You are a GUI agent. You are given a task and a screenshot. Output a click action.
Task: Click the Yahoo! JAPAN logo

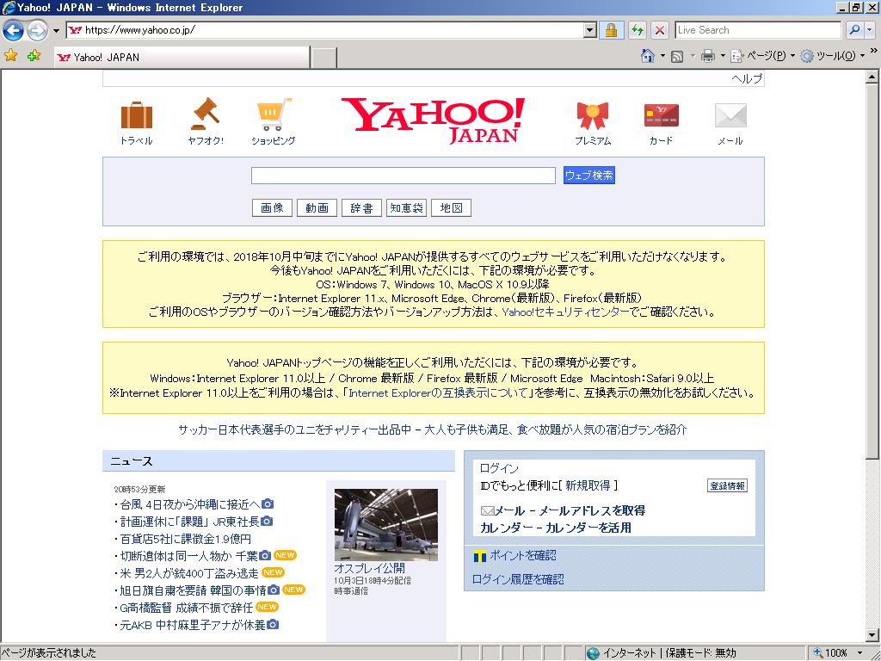click(x=434, y=120)
